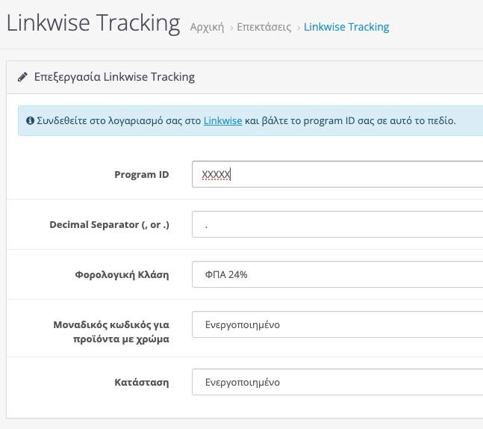This screenshot has width=483, height=429.
Task: Open the Linkwise link in the info alert
Action: (222, 120)
